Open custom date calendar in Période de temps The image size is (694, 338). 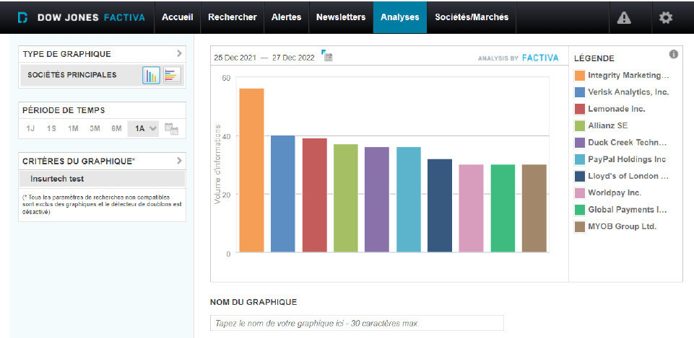point(171,128)
